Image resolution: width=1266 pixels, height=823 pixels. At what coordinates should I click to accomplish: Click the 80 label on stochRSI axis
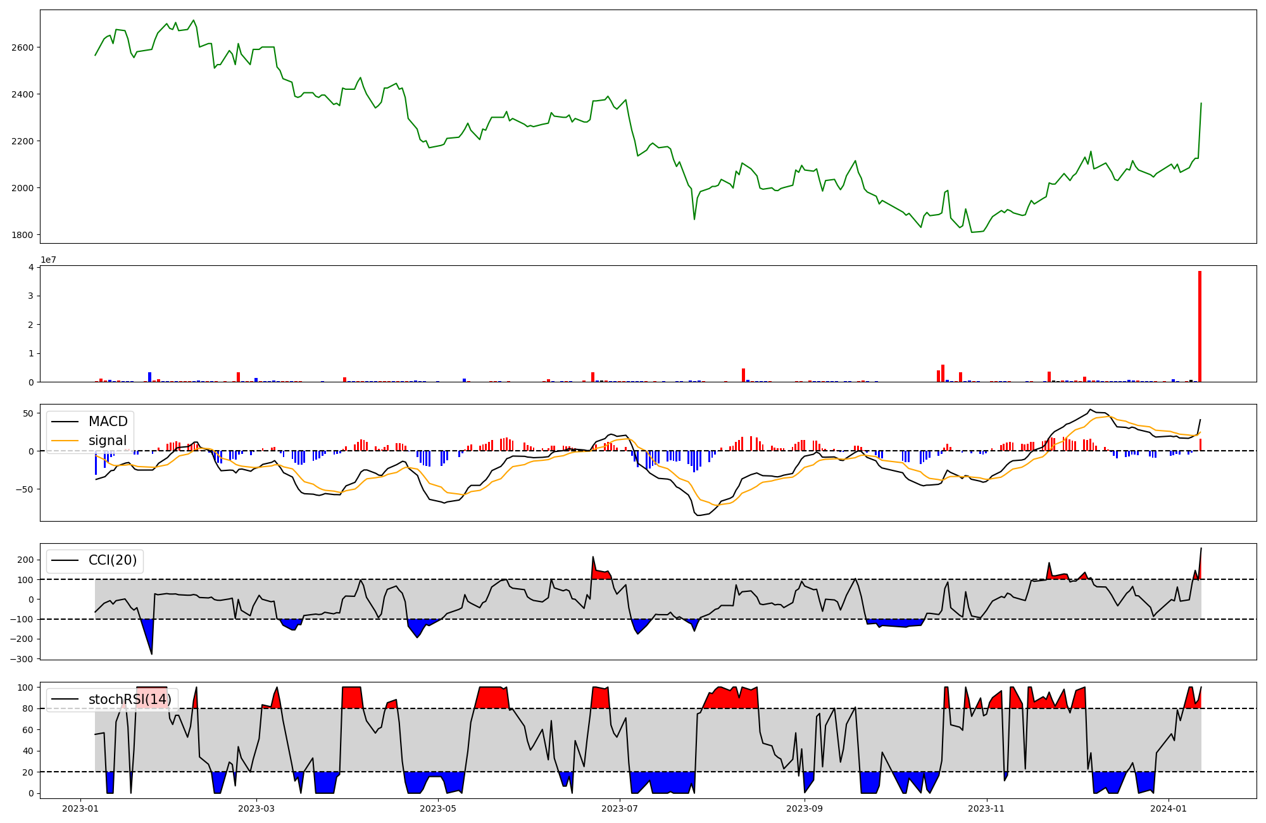pyautogui.click(x=28, y=708)
